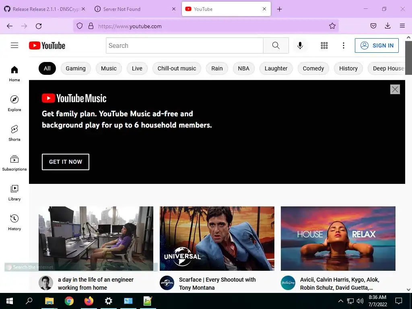Open Library in sidebar
This screenshot has width=412, height=309.
coord(14,193)
